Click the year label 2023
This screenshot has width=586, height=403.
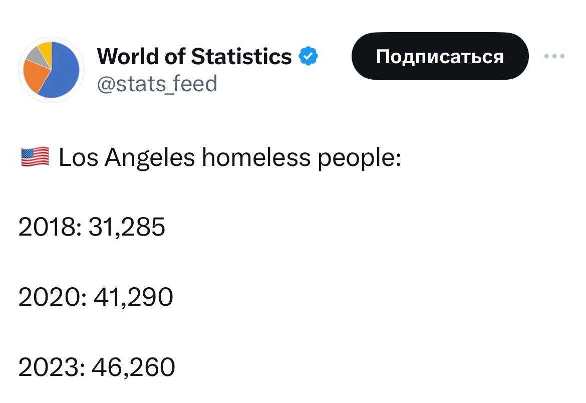(x=49, y=367)
